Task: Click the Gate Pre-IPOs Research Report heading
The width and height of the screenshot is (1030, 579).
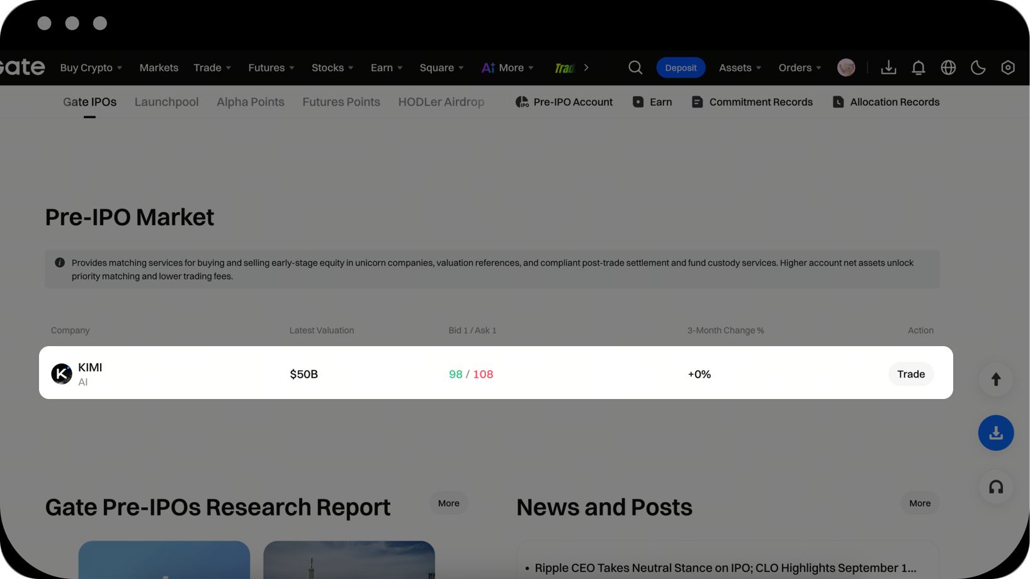Action: [x=218, y=507]
